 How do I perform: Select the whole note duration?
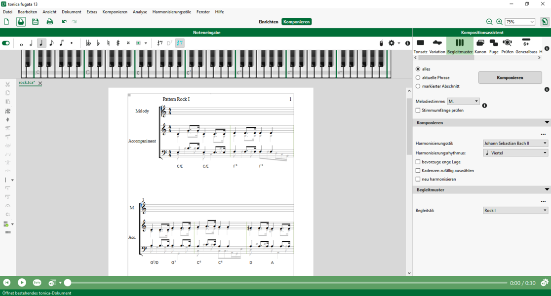click(21, 43)
